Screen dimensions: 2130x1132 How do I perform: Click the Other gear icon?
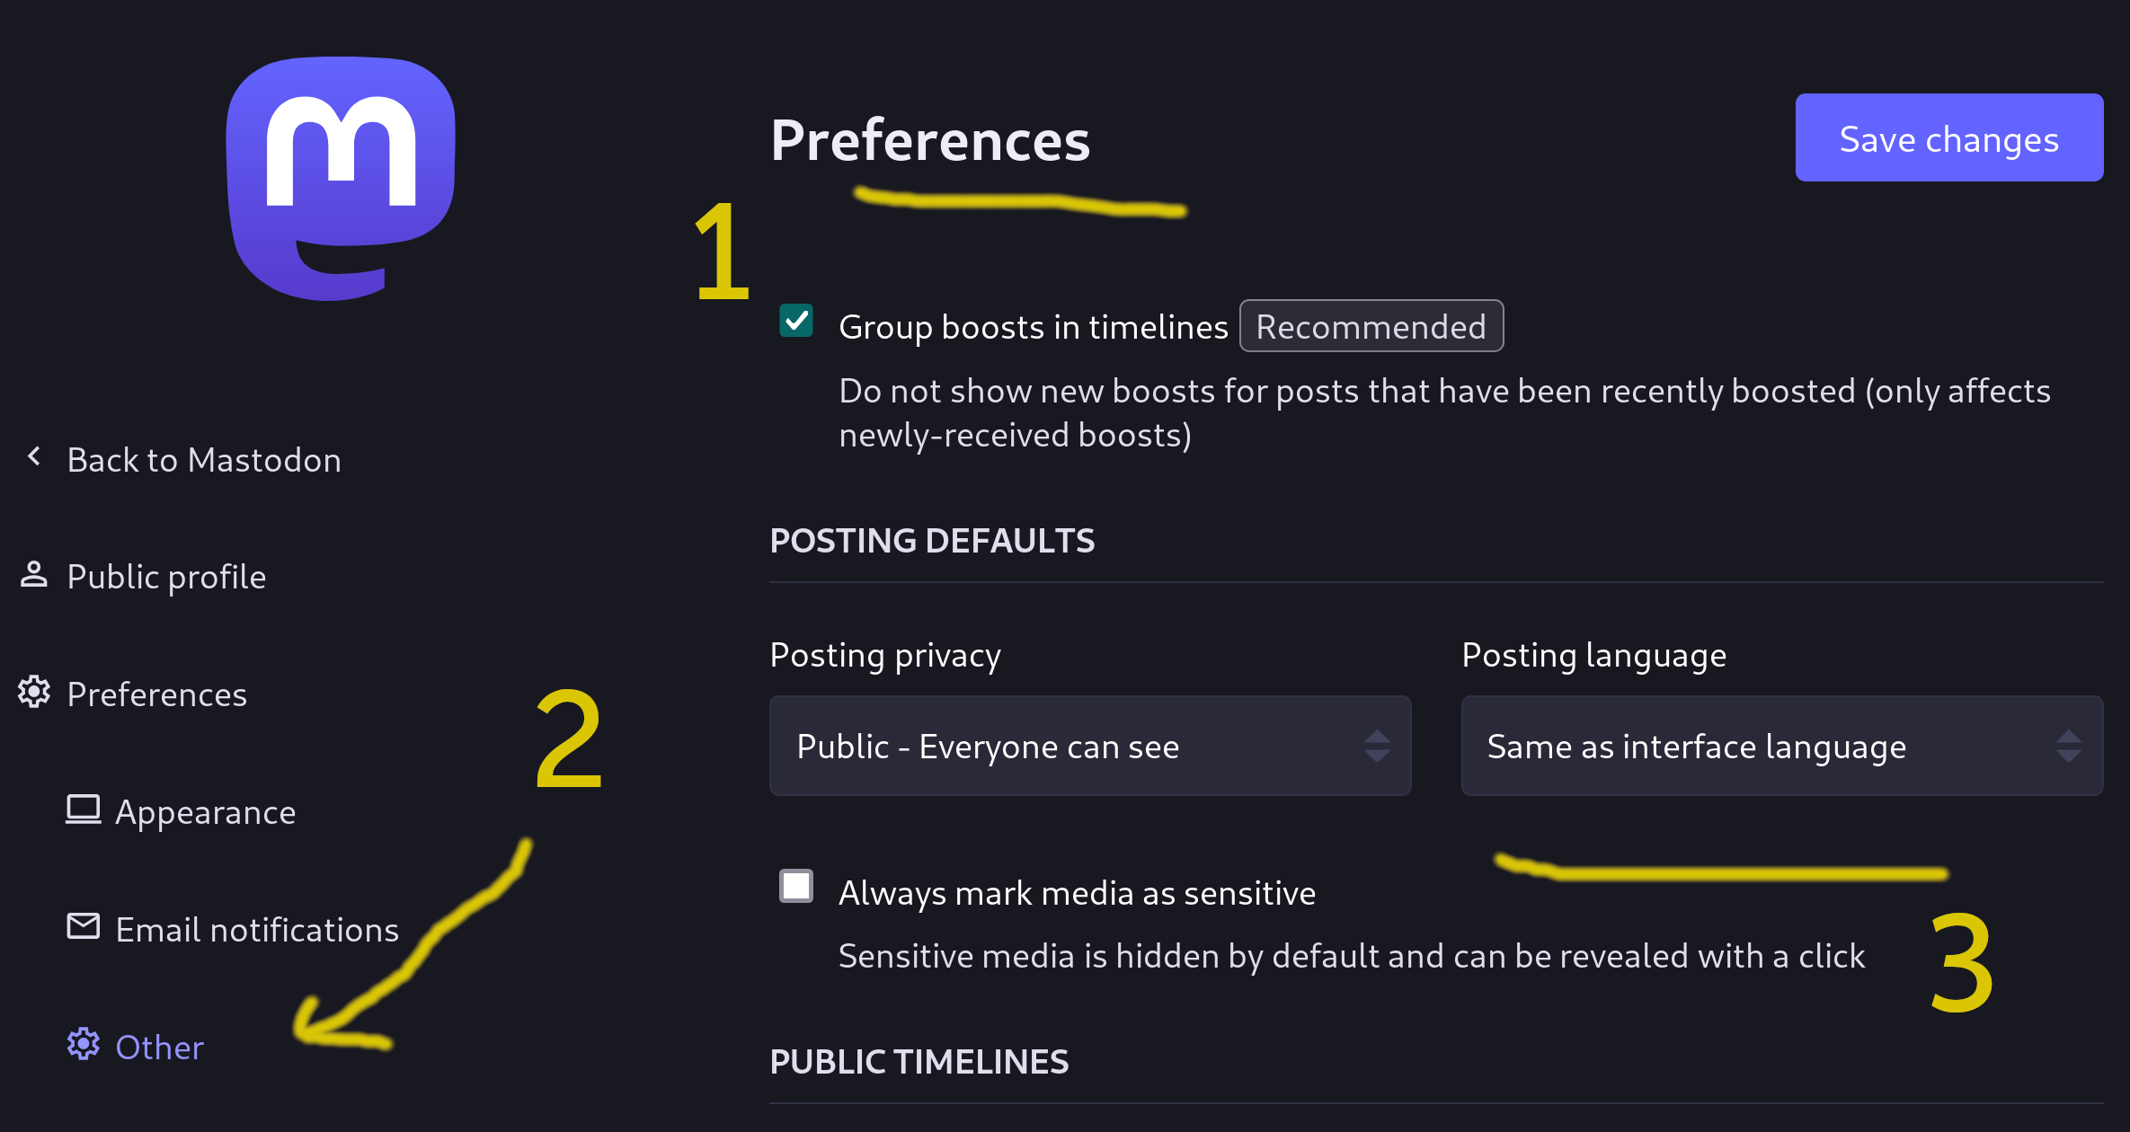84,1044
